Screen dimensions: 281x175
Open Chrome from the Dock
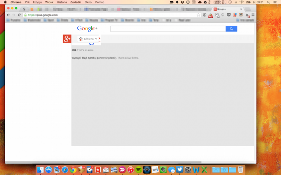73,170
